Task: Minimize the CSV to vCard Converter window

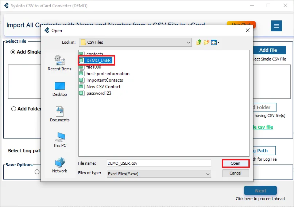Action: click(x=252, y=5)
